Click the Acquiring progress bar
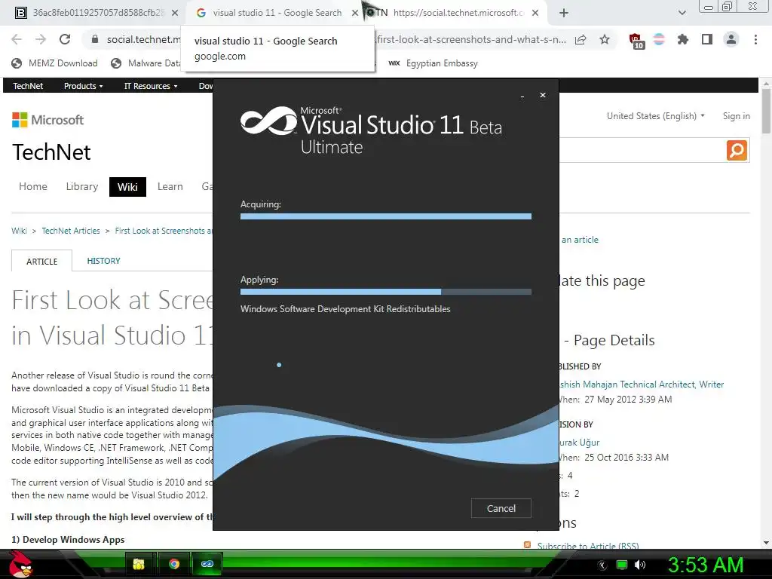Screen dimensions: 772x579 (385, 216)
